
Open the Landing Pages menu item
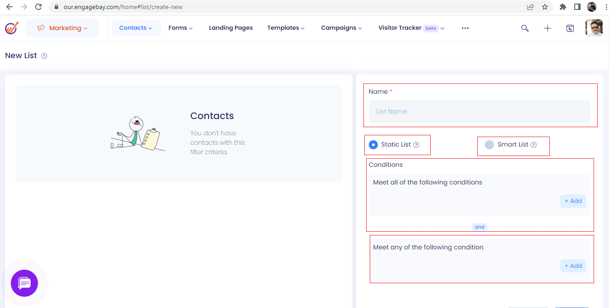pos(231,28)
